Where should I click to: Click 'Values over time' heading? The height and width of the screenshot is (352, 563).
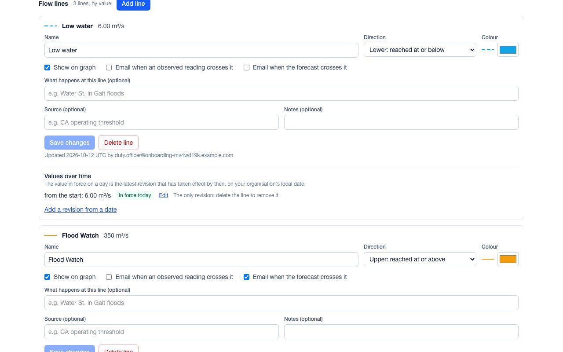[68, 176]
